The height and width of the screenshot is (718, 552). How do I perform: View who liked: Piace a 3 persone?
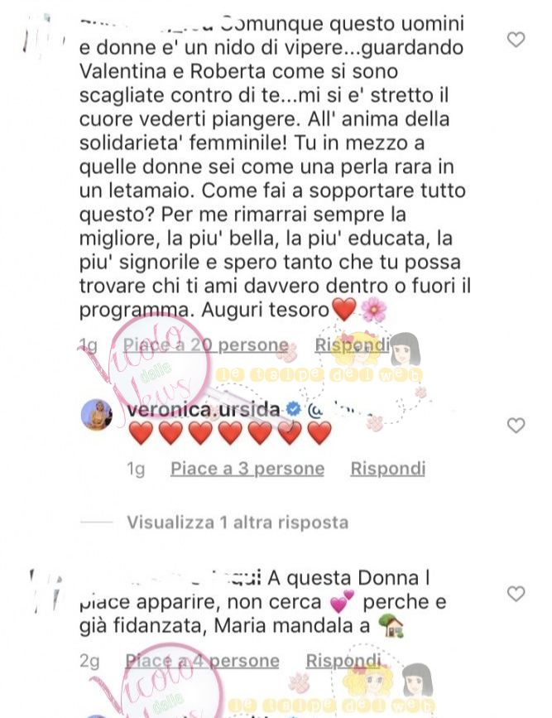pos(247,469)
